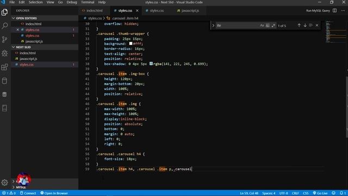Open the Manage gear icon
This screenshot has height=196, width=348.
[x=5, y=182]
